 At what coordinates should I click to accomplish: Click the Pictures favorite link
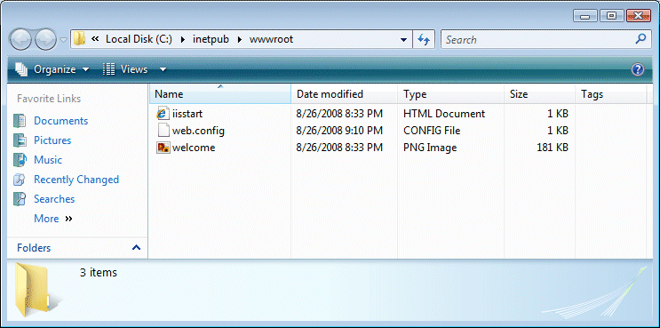(52, 140)
